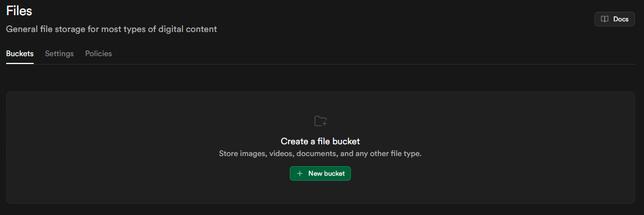This screenshot has width=644, height=215.
Task: Click the green New bucket button
Action: [321, 173]
